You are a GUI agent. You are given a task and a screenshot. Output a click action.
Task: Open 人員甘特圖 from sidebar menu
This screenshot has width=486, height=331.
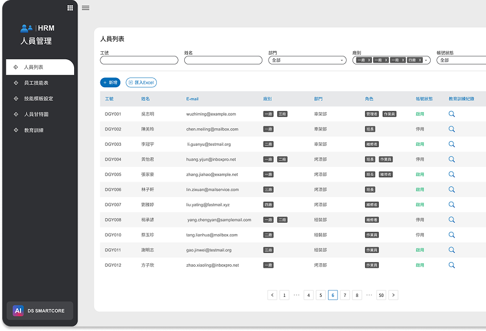pyautogui.click(x=36, y=115)
